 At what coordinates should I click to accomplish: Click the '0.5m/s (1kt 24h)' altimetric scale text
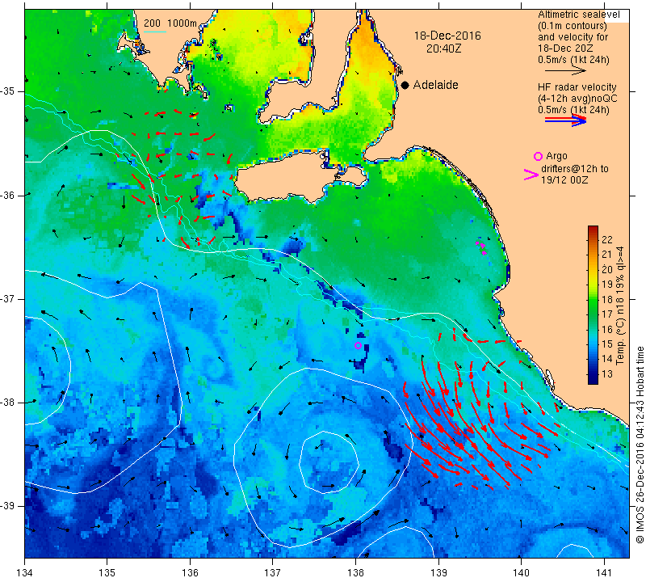[573, 60]
